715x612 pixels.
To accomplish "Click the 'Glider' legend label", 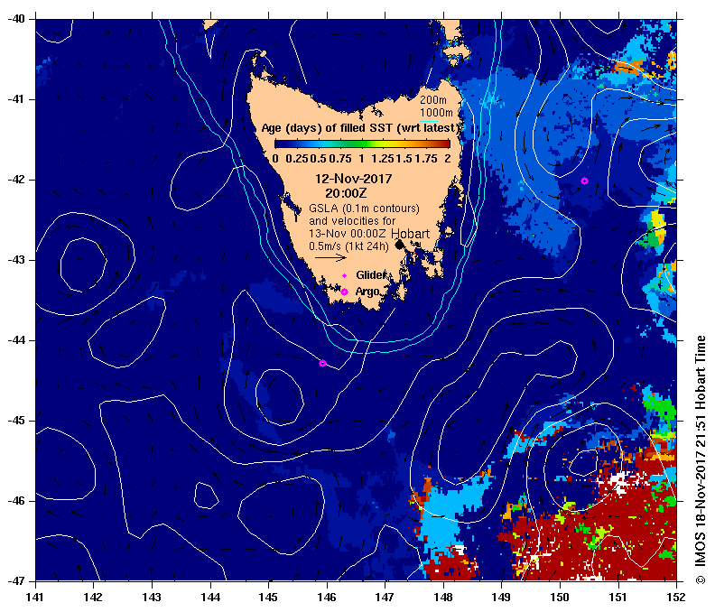I will [x=371, y=275].
